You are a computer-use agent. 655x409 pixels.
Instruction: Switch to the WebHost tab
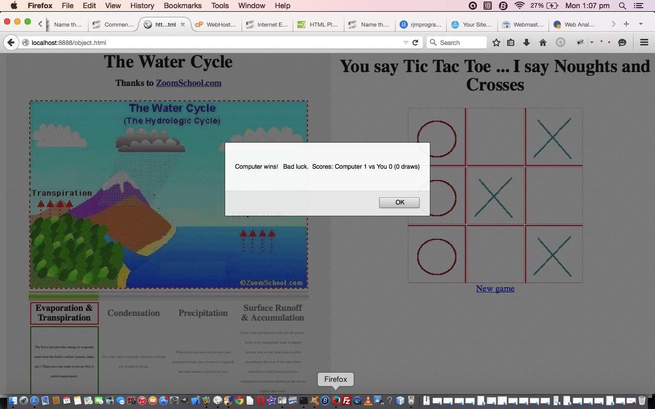coord(215,24)
